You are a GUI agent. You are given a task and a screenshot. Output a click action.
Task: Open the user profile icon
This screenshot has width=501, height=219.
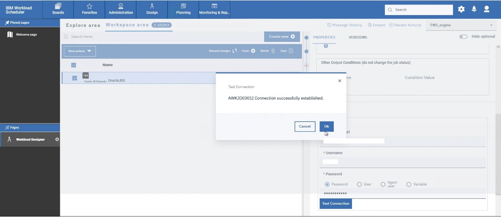coord(487,9)
